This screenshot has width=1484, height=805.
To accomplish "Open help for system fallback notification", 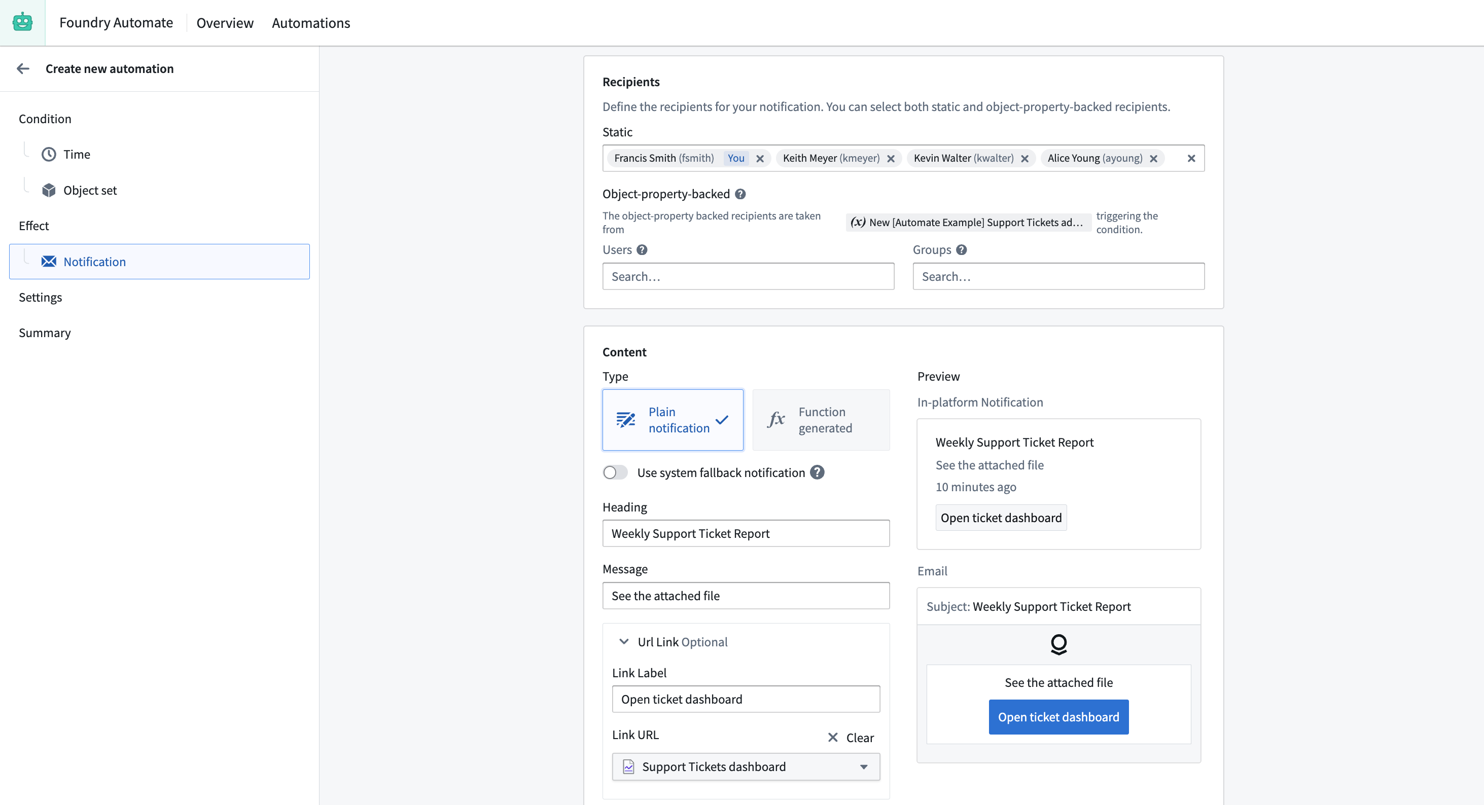I will [x=817, y=472].
